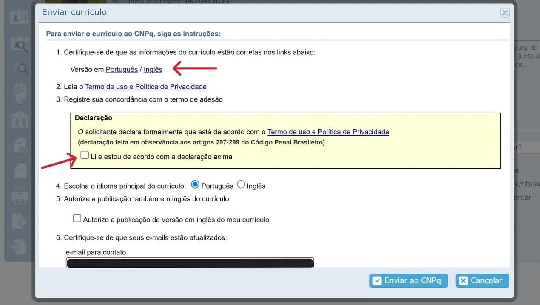Image resolution: width=540 pixels, height=305 pixels.
Task: Click the document search icon in sidebar
Action: [x=20, y=44]
